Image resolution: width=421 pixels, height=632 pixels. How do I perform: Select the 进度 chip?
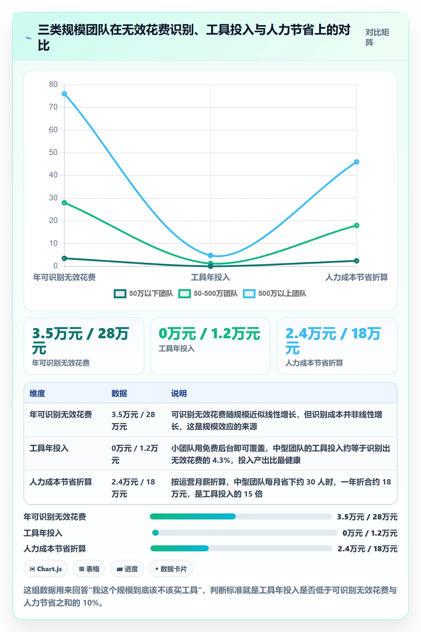[x=127, y=569]
